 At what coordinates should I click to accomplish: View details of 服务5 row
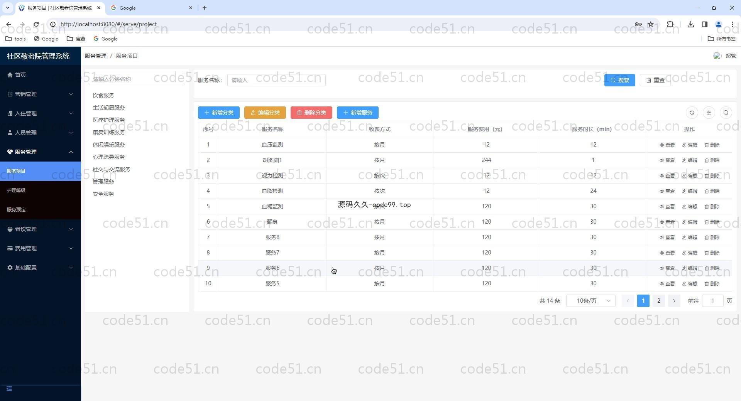[667, 284]
